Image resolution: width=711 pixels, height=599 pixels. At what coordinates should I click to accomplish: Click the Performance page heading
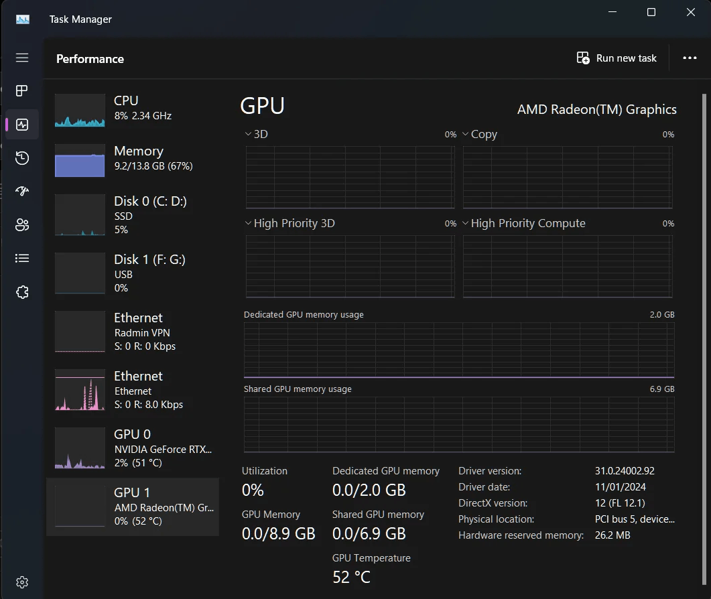[x=90, y=59]
